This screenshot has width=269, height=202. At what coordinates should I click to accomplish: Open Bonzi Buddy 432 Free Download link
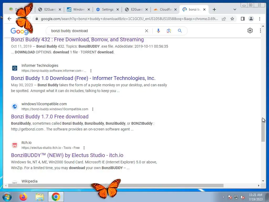77,39
